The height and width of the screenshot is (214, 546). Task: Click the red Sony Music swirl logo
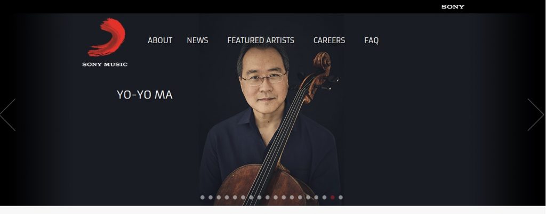coord(107,37)
